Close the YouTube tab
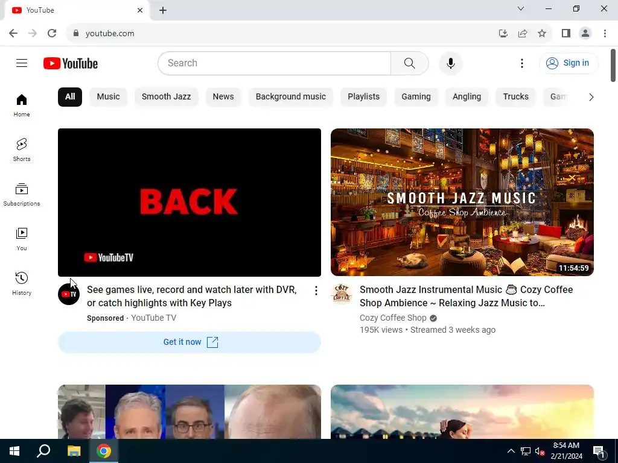Viewport: 618px width, 463px height. pos(140,10)
